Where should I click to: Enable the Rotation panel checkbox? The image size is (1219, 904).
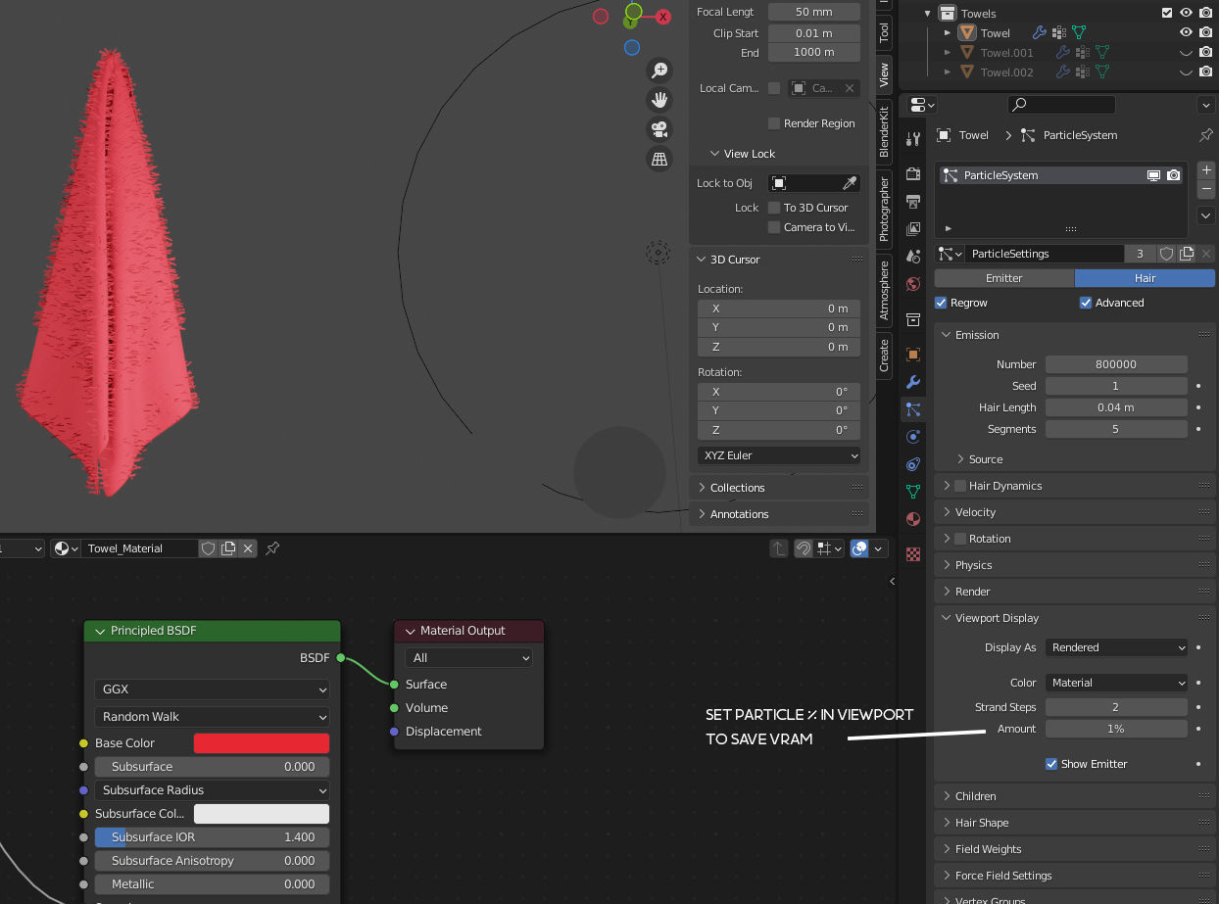(x=960, y=539)
